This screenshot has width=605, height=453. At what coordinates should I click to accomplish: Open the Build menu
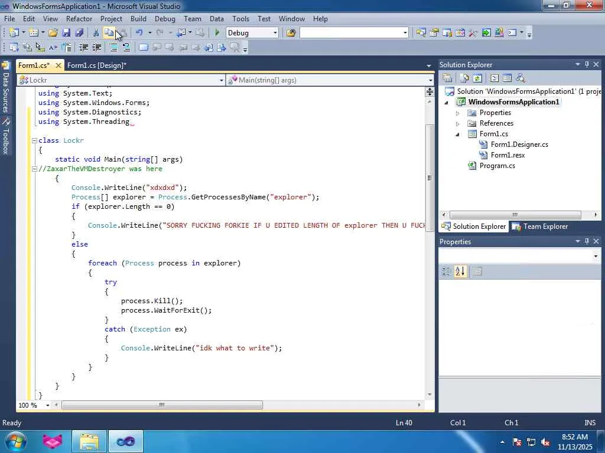click(138, 18)
